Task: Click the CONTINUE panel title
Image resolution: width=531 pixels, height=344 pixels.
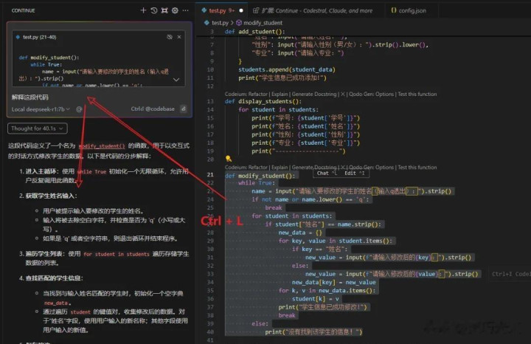Action: [23, 10]
